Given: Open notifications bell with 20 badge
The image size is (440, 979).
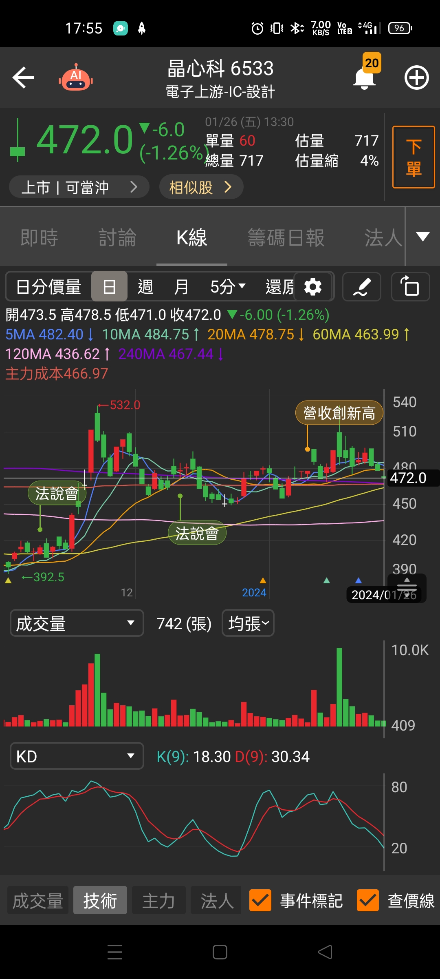Looking at the screenshot, I should pos(364,78).
